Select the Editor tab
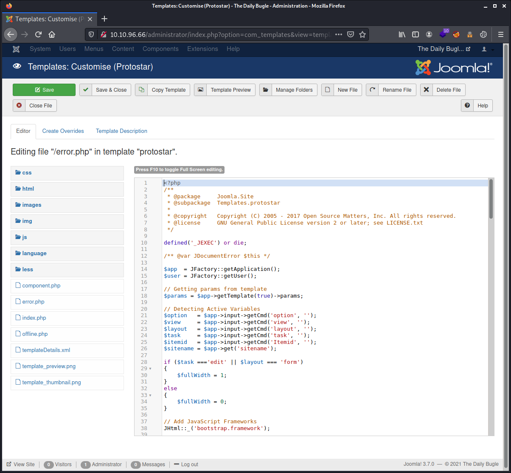 tap(23, 131)
